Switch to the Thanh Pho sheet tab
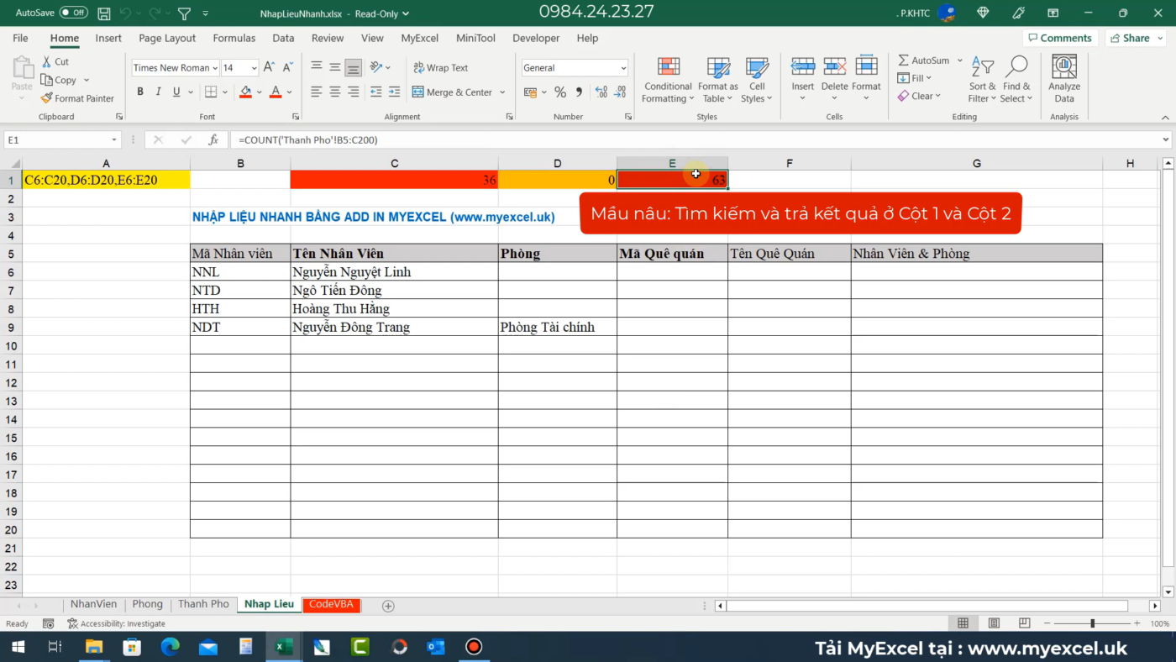Viewport: 1176px width, 662px height. [x=203, y=604]
